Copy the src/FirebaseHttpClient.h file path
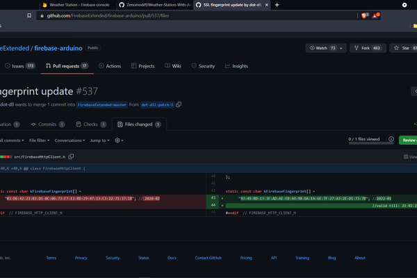 [x=71, y=157]
